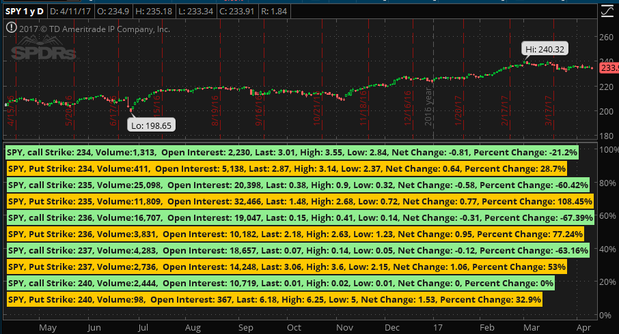Select the 12/16/16 expiration marker
This screenshot has width=619, height=334.
coord(408,108)
